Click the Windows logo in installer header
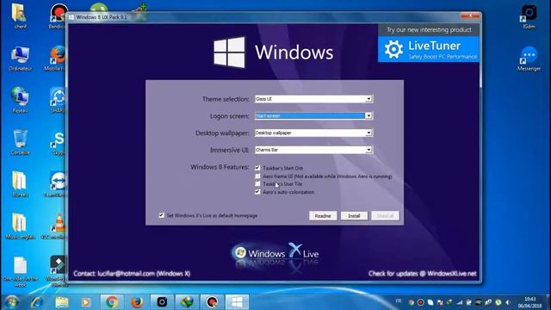The width and height of the screenshot is (551, 310). point(230,53)
